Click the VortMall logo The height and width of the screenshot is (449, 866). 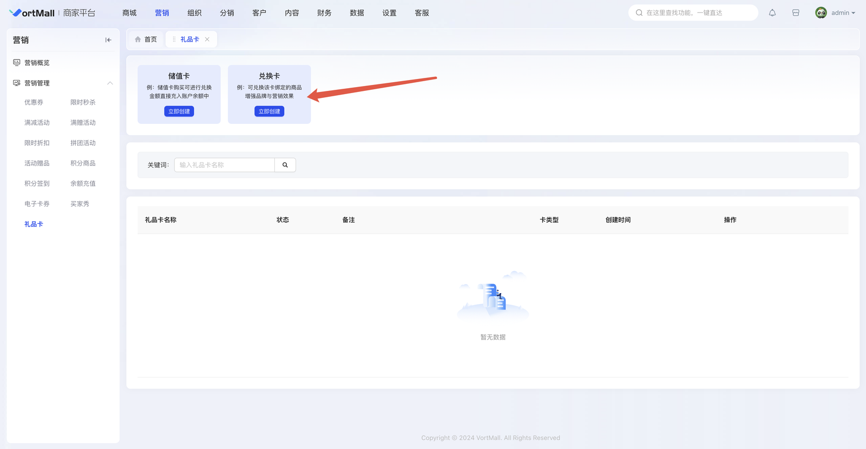pyautogui.click(x=32, y=13)
